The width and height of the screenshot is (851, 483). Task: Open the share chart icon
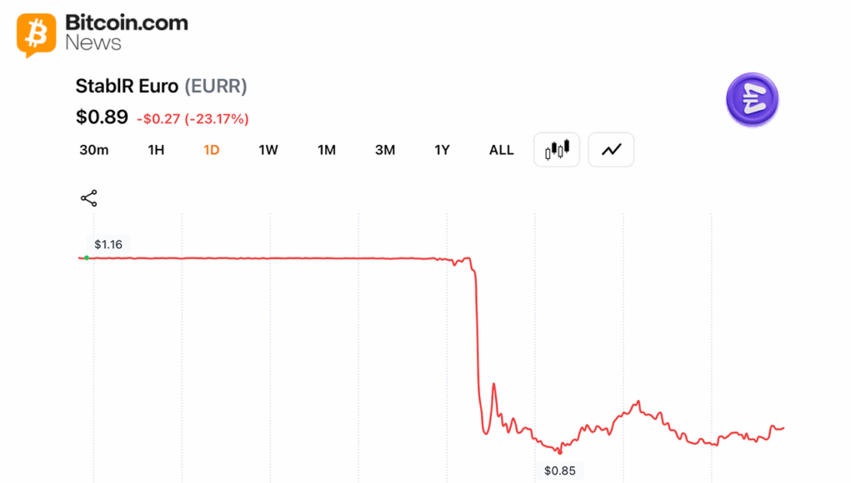[x=89, y=198]
